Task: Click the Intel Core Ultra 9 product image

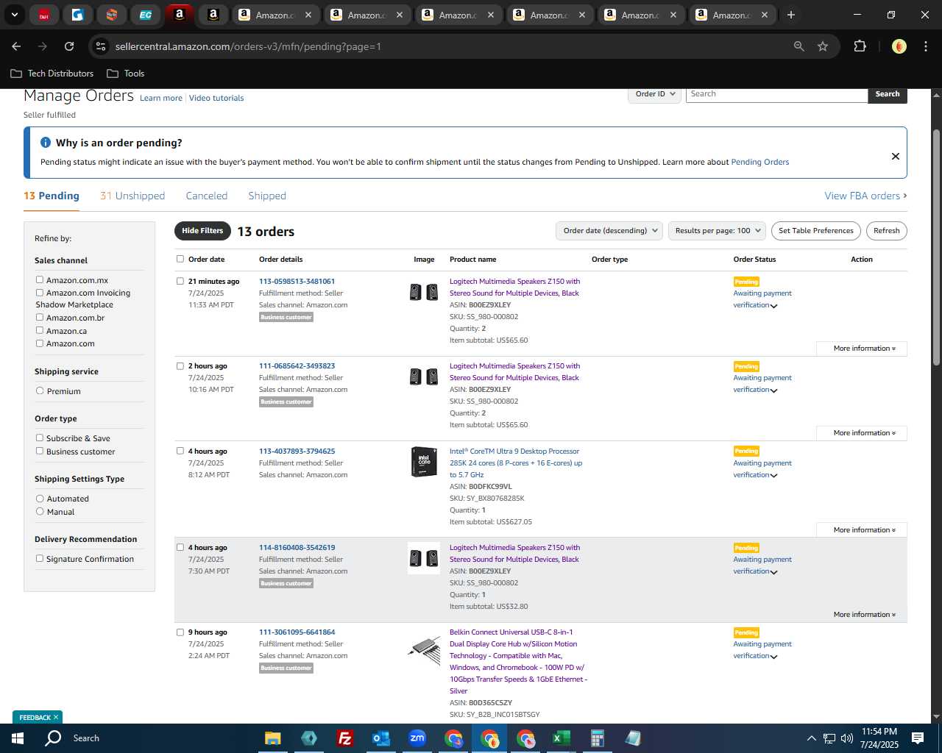Action: click(424, 462)
